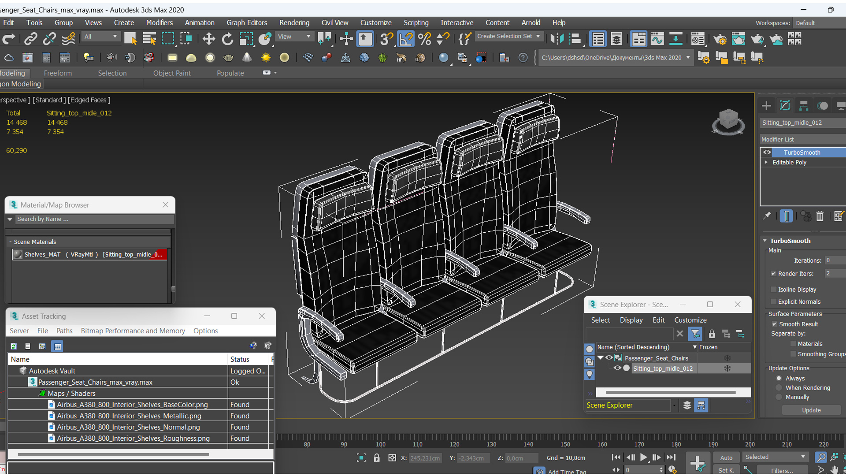The image size is (846, 476).
Task: Click the Select and Link chain icon
Action: click(x=30, y=39)
